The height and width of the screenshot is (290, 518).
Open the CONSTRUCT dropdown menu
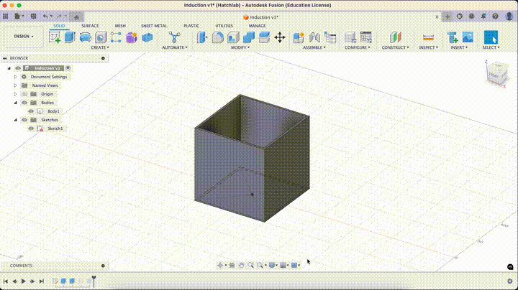point(396,47)
